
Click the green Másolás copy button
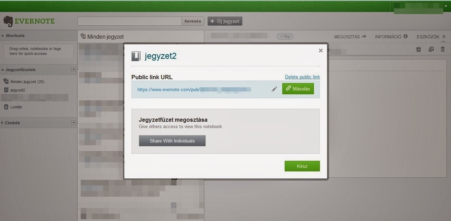[298, 89]
